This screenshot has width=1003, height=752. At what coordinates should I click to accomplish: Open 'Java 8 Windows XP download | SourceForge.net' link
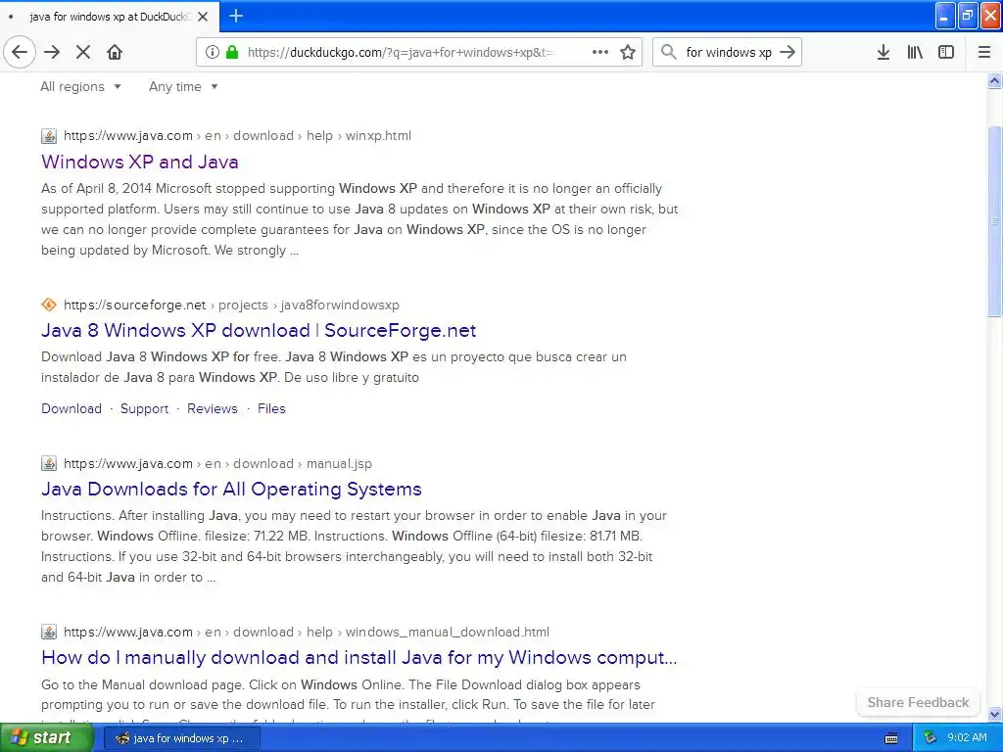pos(259,331)
